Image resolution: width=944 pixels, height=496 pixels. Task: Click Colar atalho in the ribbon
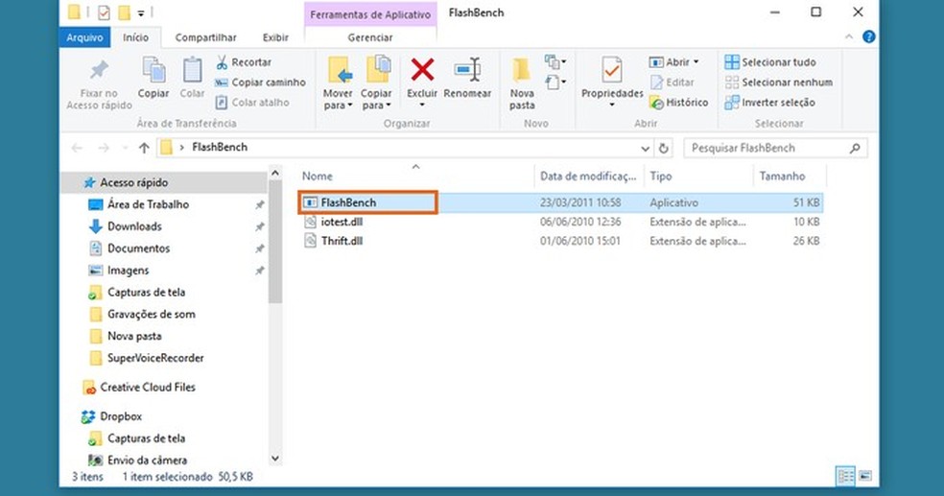pos(253,103)
